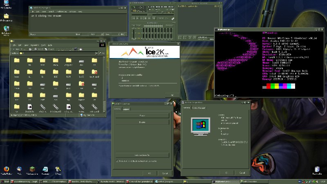Select the proc drive icon
The height and width of the screenshot is (184, 327).
[68, 85]
